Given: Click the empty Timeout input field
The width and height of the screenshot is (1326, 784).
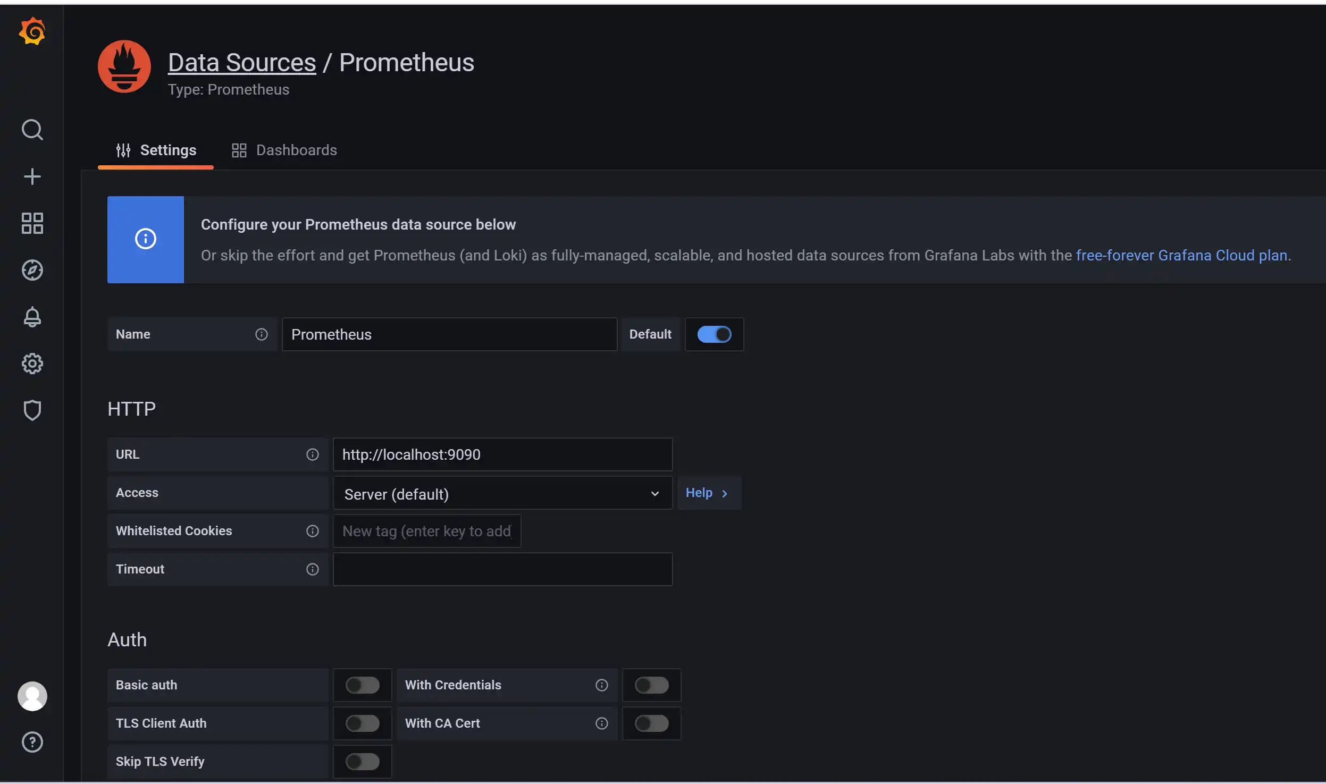Looking at the screenshot, I should [502, 569].
